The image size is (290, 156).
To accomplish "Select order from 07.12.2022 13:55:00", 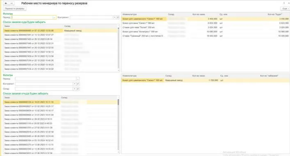I will (x=60, y=31).
